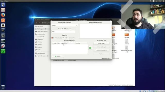165x92 pixels.
Task: Select the 'Partição' column header
Action: [54, 43]
